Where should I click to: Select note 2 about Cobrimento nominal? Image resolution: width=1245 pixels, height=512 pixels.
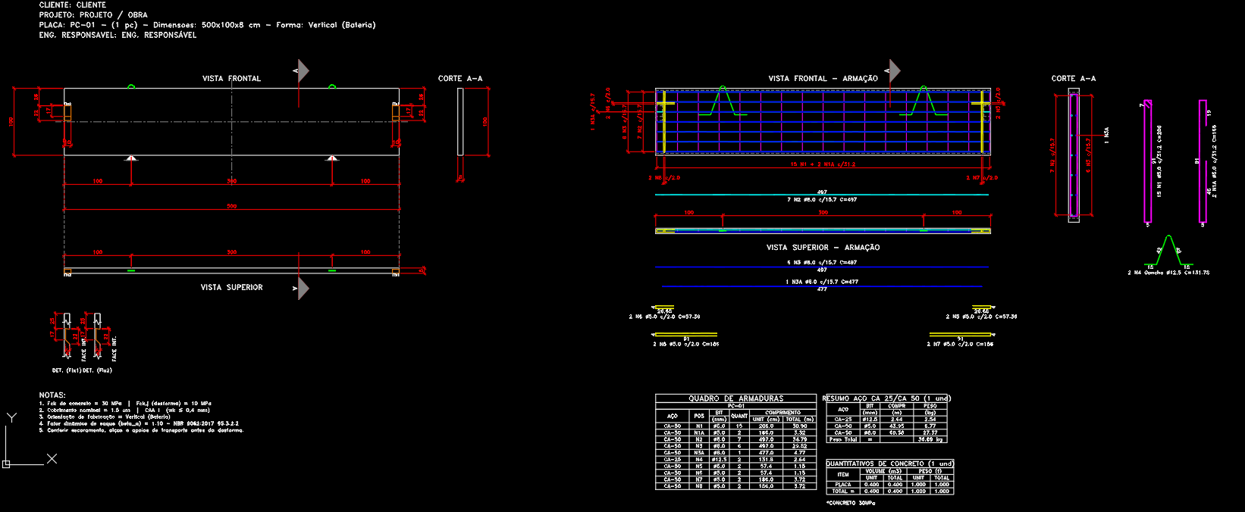click(124, 410)
